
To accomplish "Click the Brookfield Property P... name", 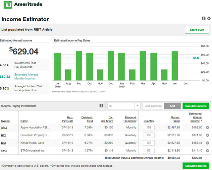I will pyautogui.click(x=35, y=135).
